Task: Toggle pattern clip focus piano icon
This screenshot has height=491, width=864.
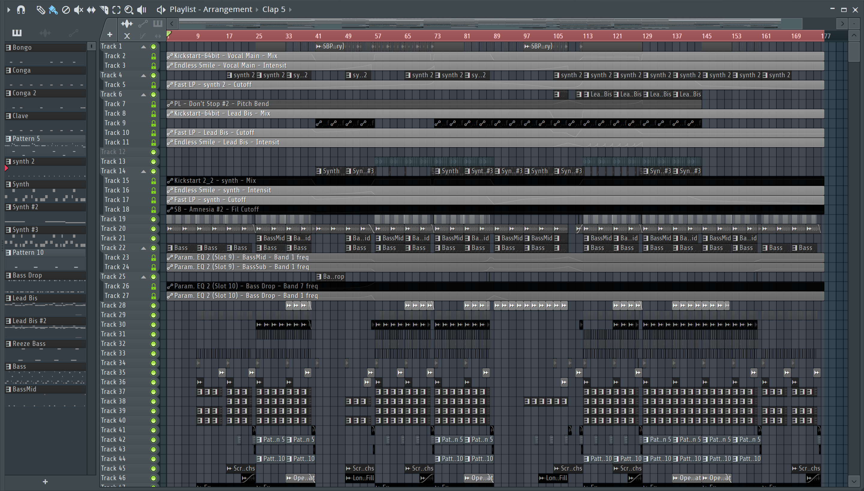Action: 157,24
